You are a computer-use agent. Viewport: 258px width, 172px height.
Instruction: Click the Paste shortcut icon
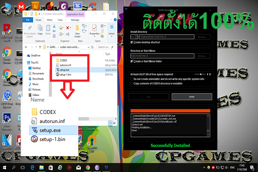pos(54,36)
